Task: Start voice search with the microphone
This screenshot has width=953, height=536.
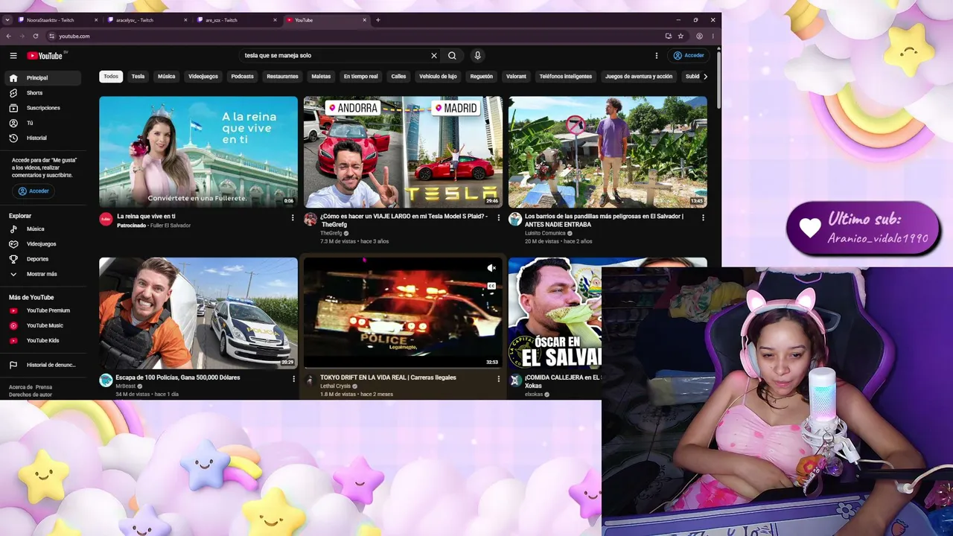Action: 478,56
